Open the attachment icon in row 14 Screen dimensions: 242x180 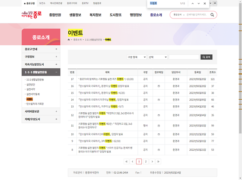pyautogui.click(x=159, y=100)
